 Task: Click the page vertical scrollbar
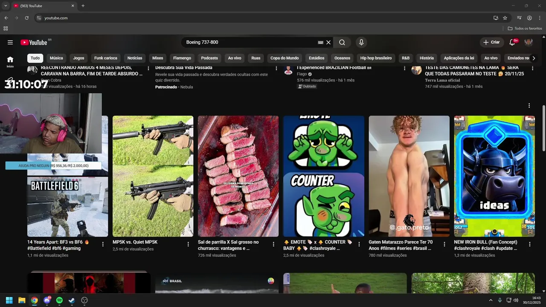pyautogui.click(x=543, y=128)
